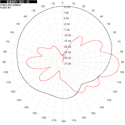Click the 80 degree angle label
The width and height of the screenshot is (125, 125).
pyautogui.click(x=122, y=52)
